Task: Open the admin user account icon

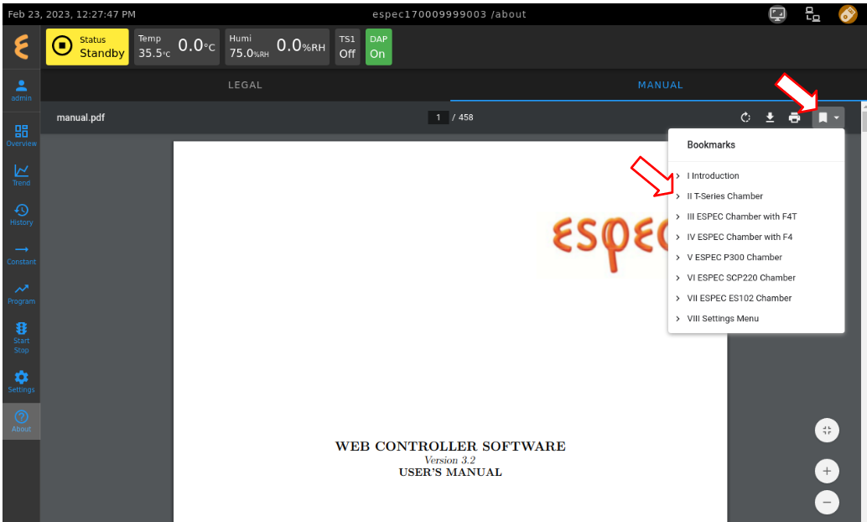Action: coord(21,91)
